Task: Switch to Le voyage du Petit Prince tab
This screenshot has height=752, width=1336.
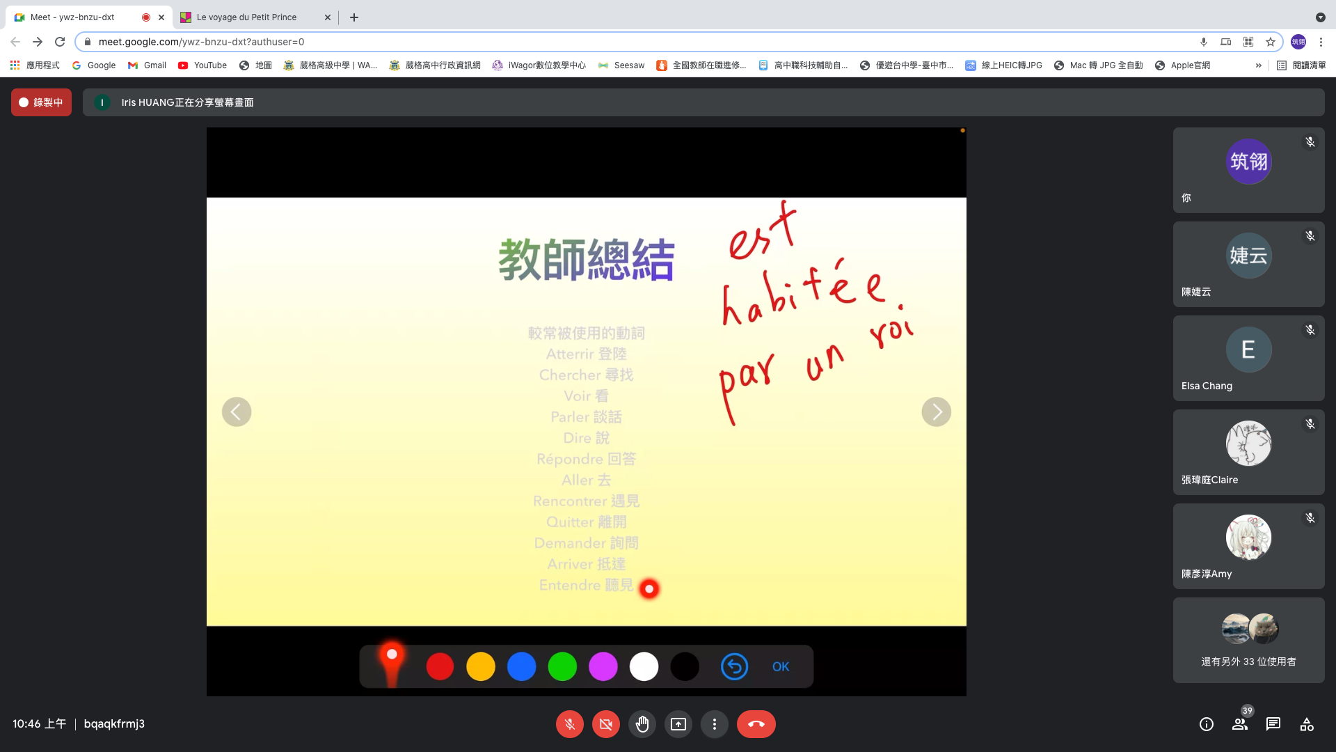Action: tap(246, 17)
